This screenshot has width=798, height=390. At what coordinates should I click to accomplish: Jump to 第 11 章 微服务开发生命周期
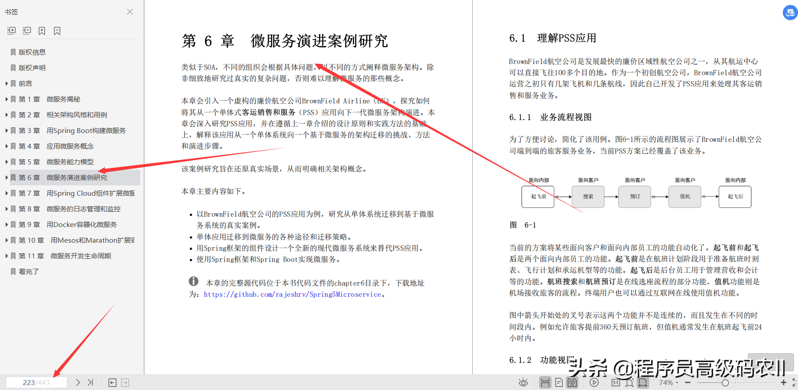coord(65,256)
